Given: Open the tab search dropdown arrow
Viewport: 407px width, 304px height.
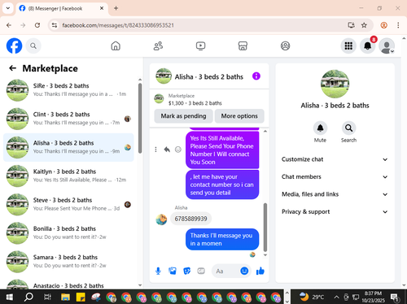Looking at the screenshot, I should click(x=8, y=8).
